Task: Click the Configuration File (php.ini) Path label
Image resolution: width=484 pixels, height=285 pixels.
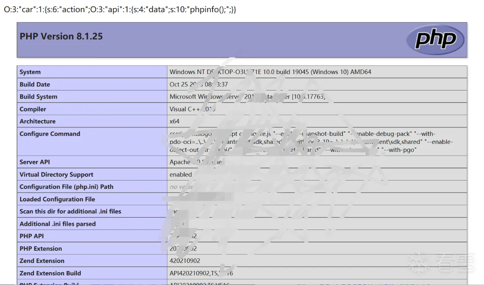Action: coord(66,187)
